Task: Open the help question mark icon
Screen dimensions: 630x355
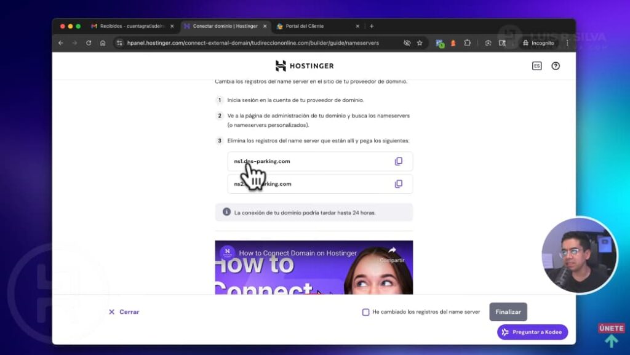Action: (x=556, y=66)
